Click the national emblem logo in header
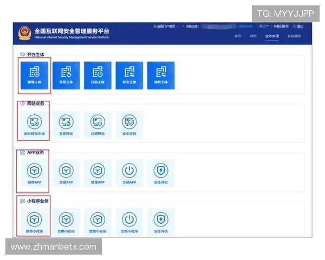 point(25,33)
